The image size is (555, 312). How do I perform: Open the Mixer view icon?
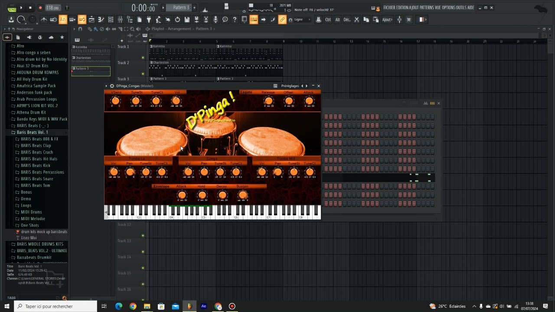click(120, 19)
